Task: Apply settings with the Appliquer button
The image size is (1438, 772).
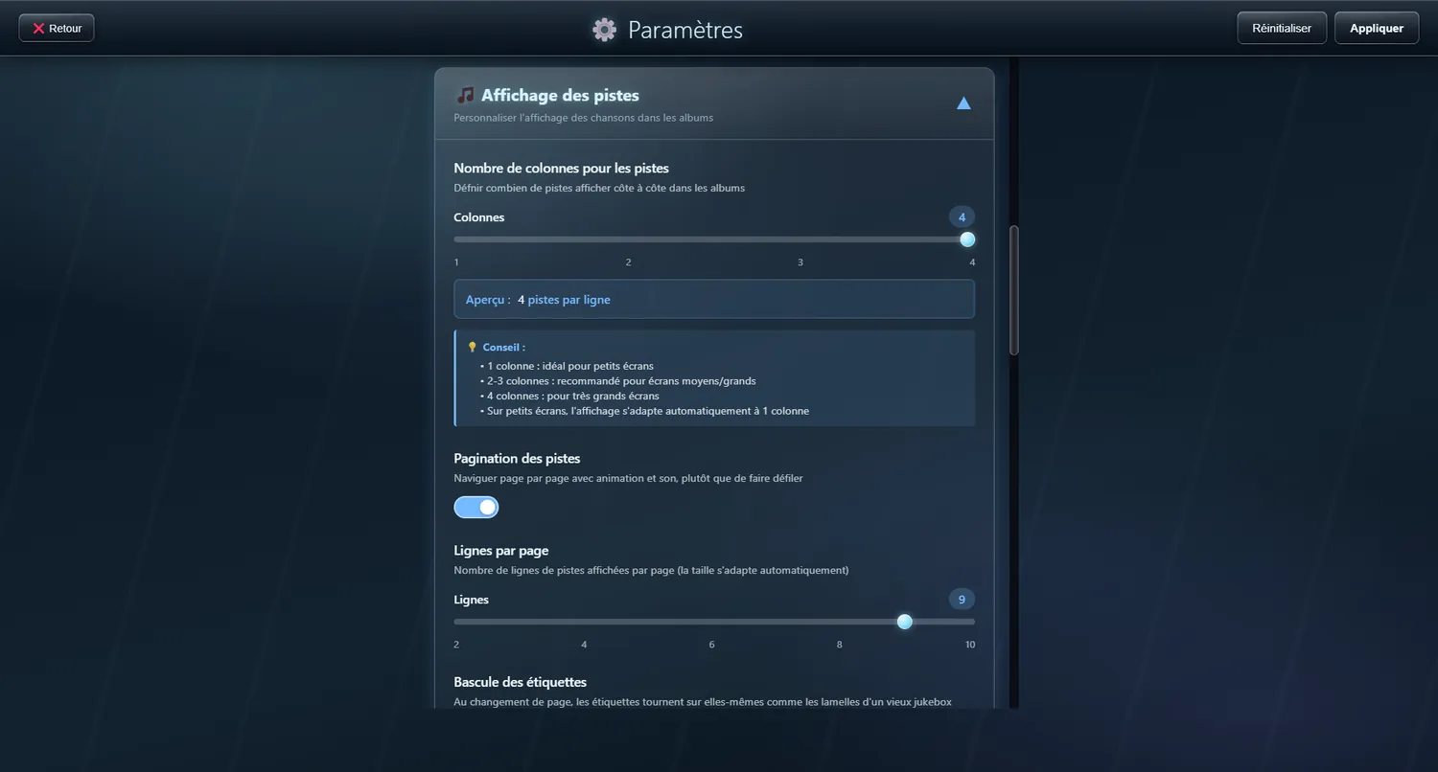Action: (1377, 28)
